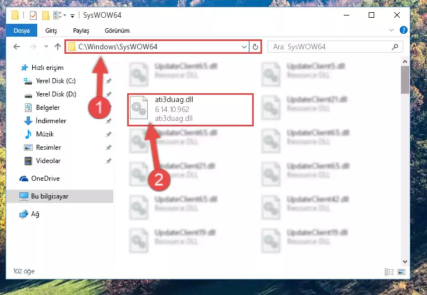Screen dimensions: 427x295
Task: Switch to large icons view in status bar
Action: [401, 272]
